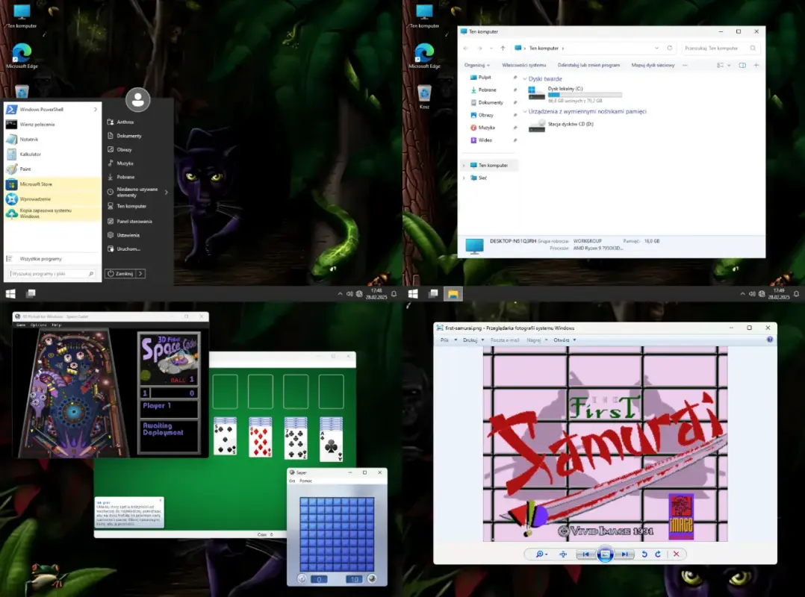805x597 pixels.
Task: Open Ustawienia from the Start menu
Action: pyautogui.click(x=128, y=235)
